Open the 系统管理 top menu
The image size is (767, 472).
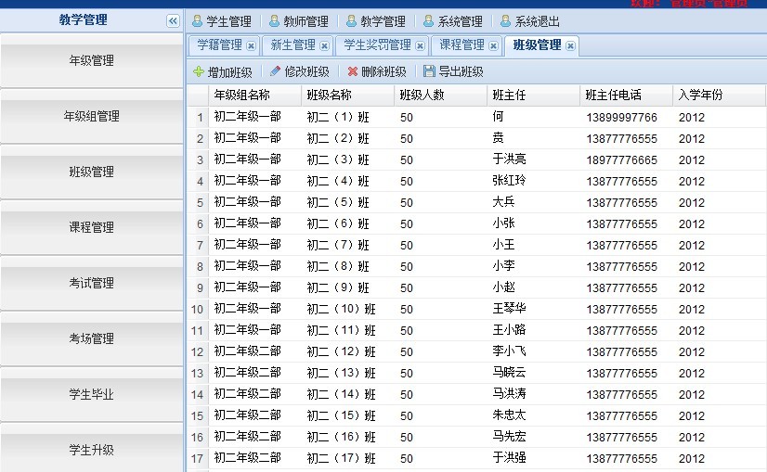coord(453,21)
